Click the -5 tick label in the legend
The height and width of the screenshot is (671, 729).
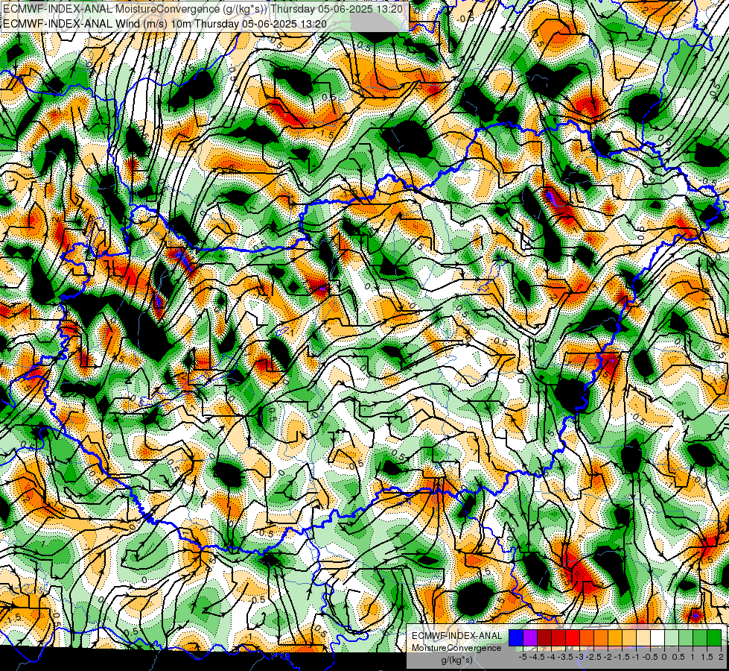[x=523, y=657]
